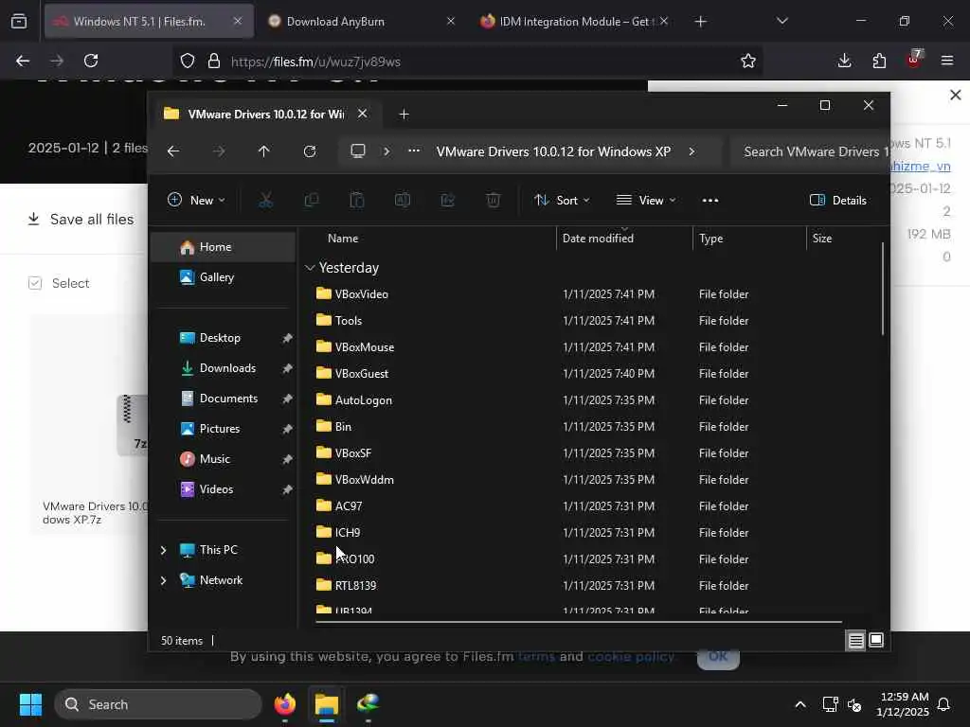Expand This PC in navigation pane
970x727 pixels.
coord(163,550)
